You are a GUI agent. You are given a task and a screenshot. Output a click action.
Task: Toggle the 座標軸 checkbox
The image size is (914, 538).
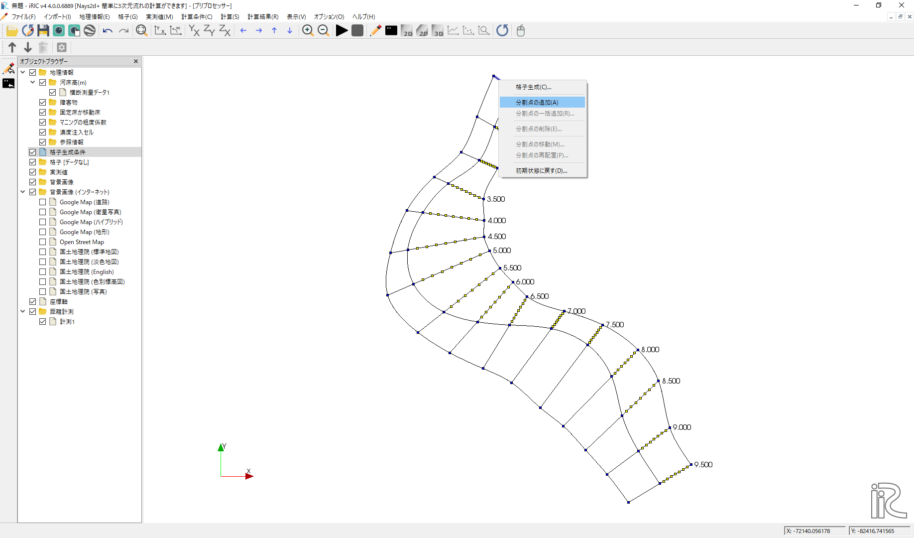[33, 302]
